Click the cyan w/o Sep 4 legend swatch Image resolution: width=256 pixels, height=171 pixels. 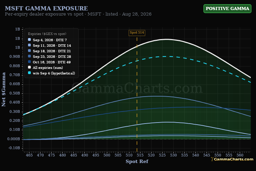(29, 73)
